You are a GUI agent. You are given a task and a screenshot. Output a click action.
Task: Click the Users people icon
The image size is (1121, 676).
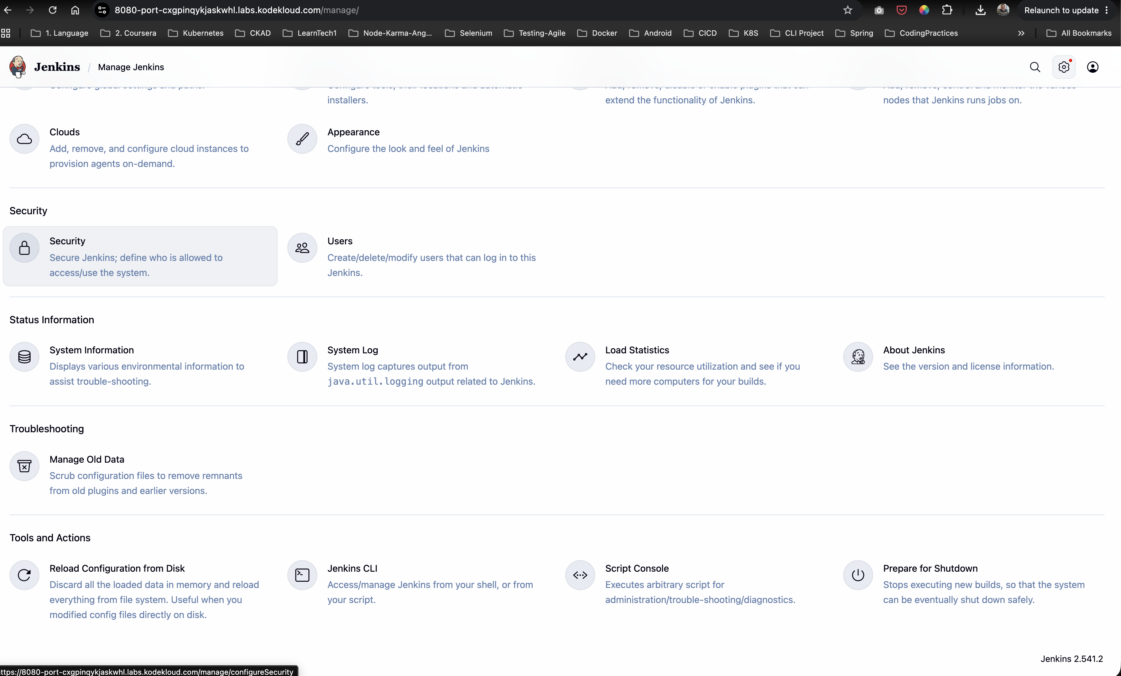click(x=302, y=248)
